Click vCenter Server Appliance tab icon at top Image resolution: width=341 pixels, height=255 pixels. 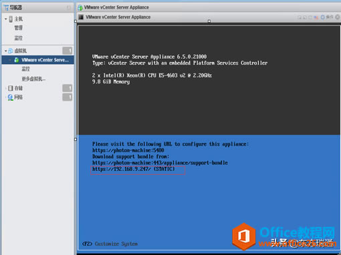pyautogui.click(x=80, y=7)
